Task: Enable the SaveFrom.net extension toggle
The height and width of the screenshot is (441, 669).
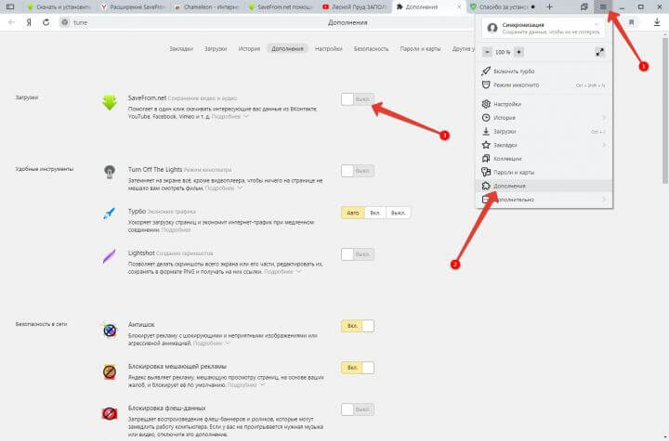Action: click(358, 99)
